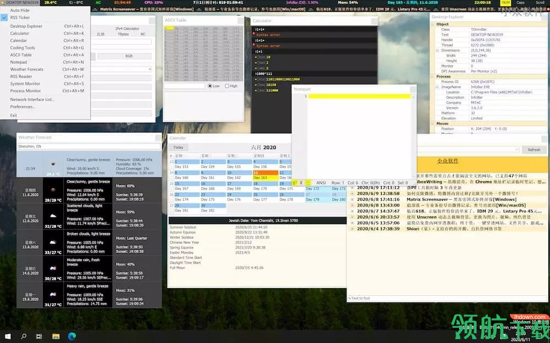Collapse the ImageName node in Desktop Explorer
550x343 pixels.
coord(437,87)
